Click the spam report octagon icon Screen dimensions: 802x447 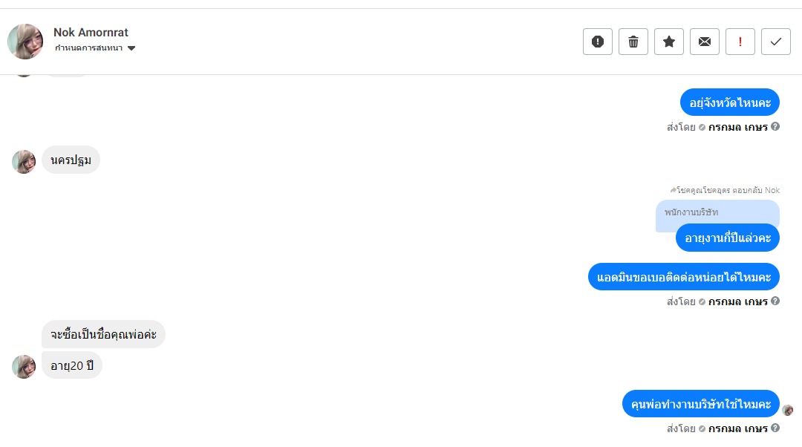(x=598, y=42)
